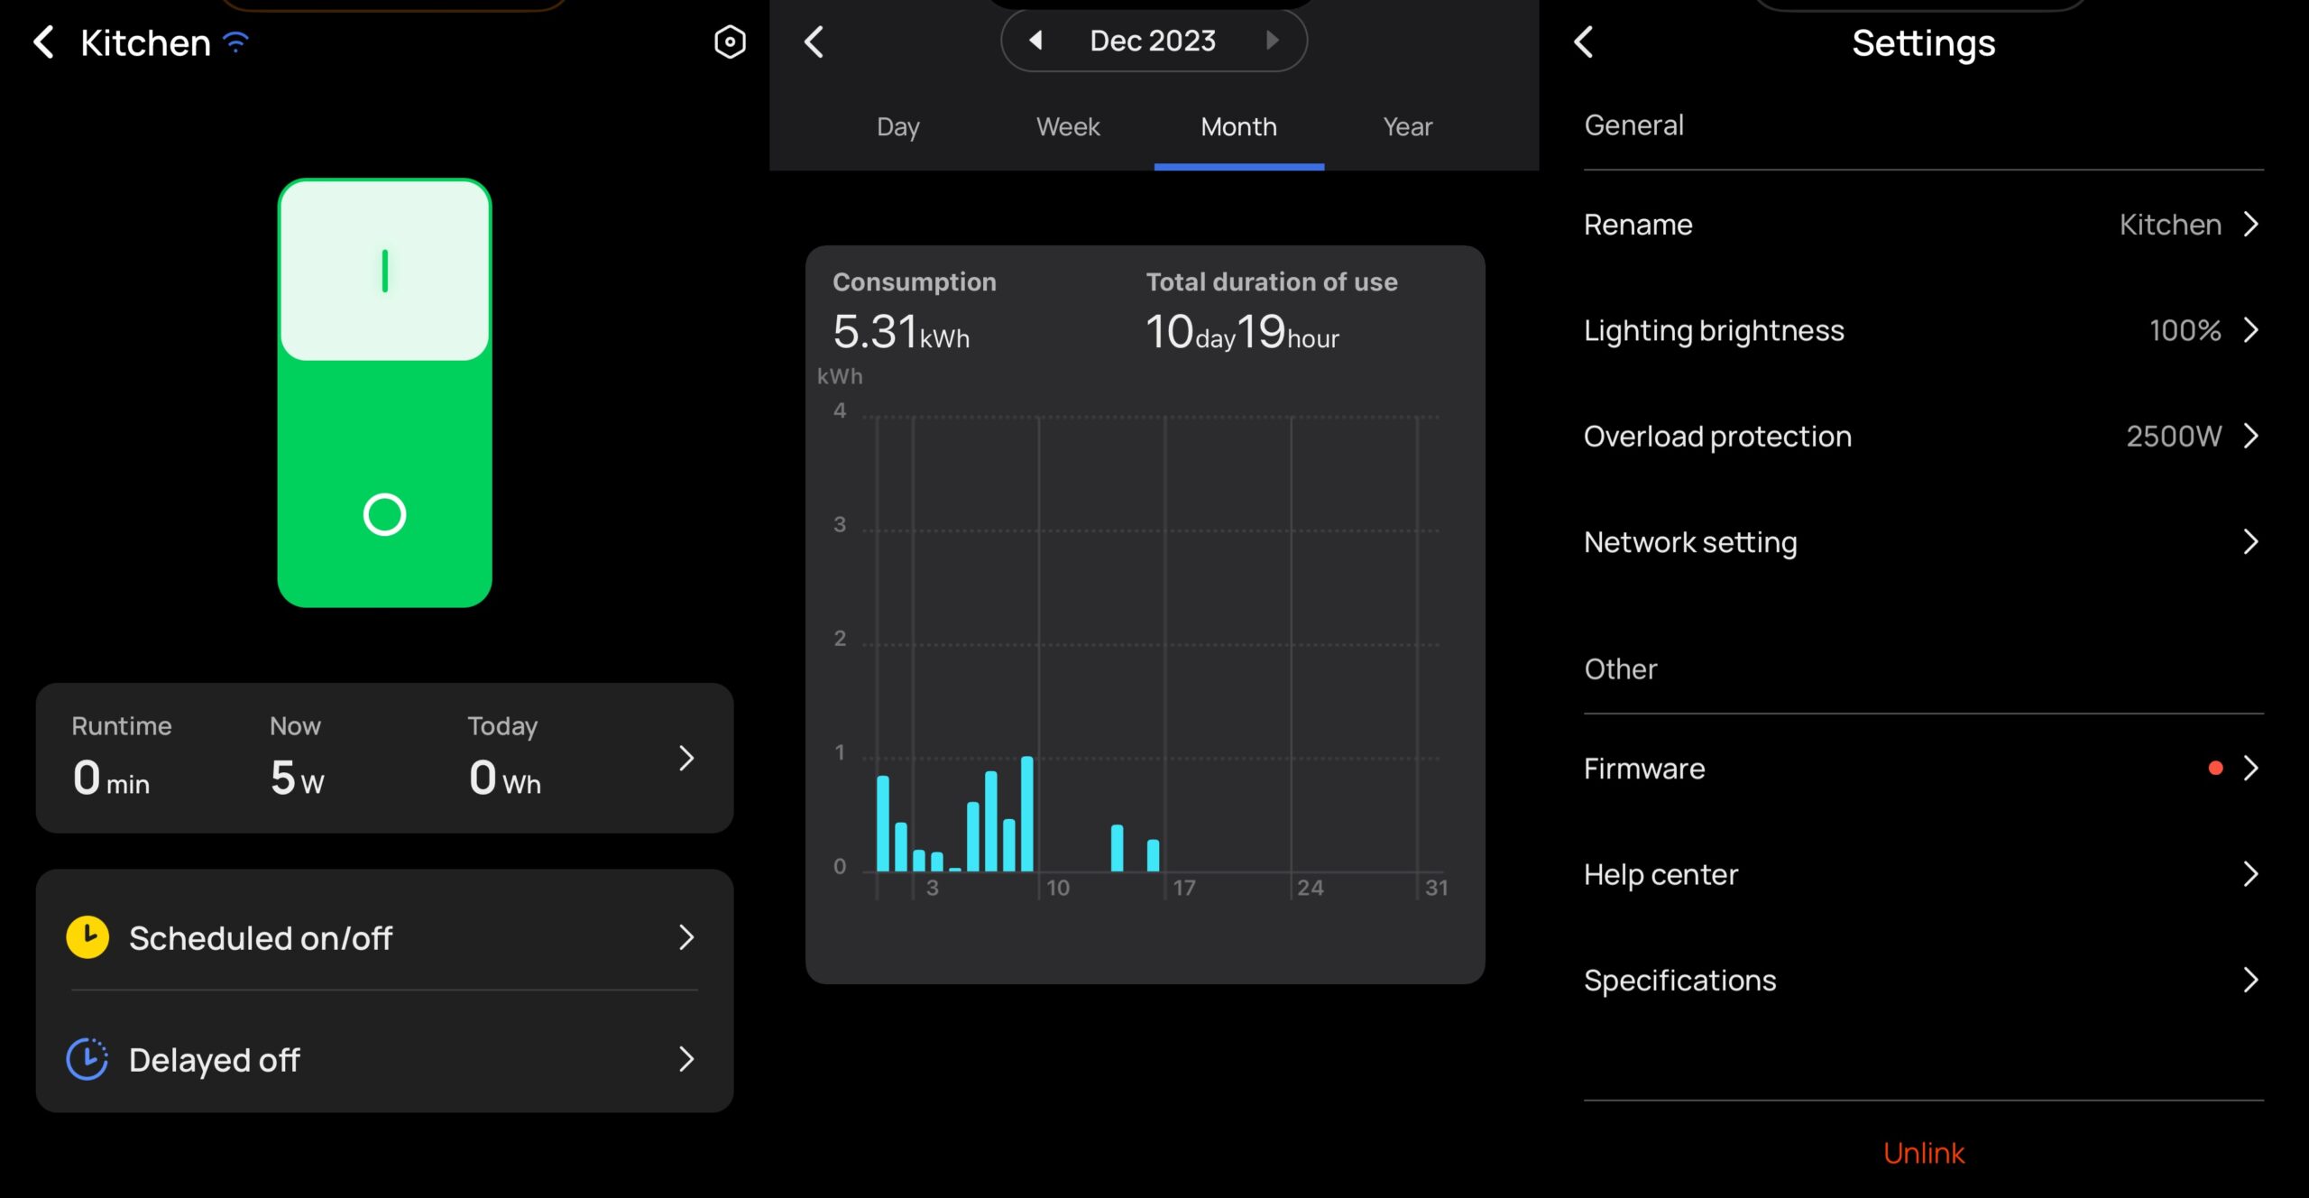
Task: Tap the home/shield icon in top center
Action: click(729, 41)
